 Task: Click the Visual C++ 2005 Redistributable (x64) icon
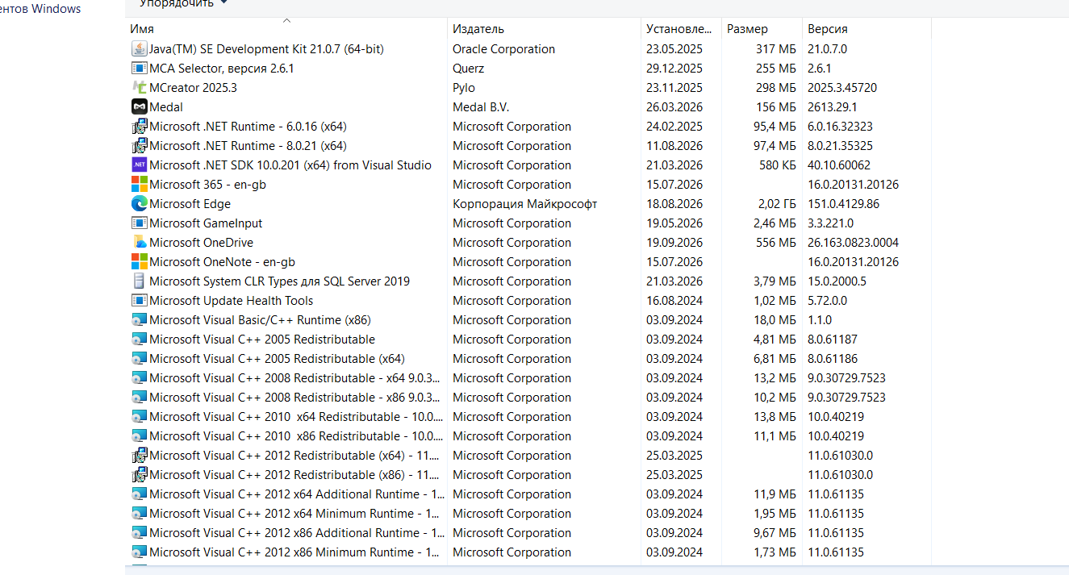click(x=139, y=359)
